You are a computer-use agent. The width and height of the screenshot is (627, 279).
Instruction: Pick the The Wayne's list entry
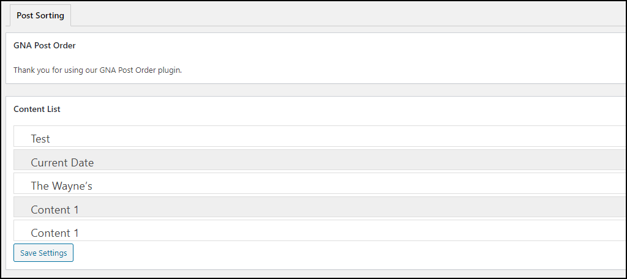click(x=320, y=184)
